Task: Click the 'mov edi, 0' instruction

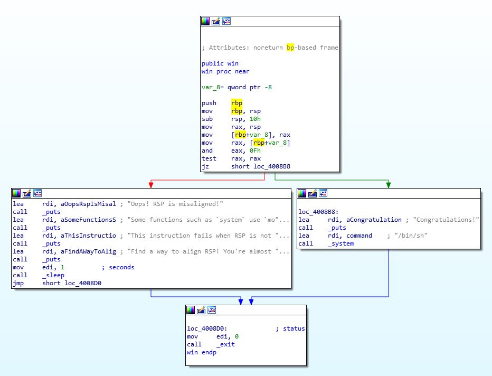Action: (213, 336)
